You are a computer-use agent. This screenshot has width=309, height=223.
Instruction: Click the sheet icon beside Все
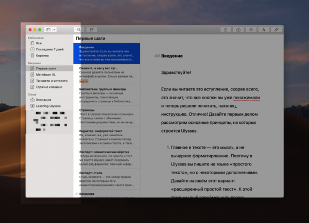[32, 43]
